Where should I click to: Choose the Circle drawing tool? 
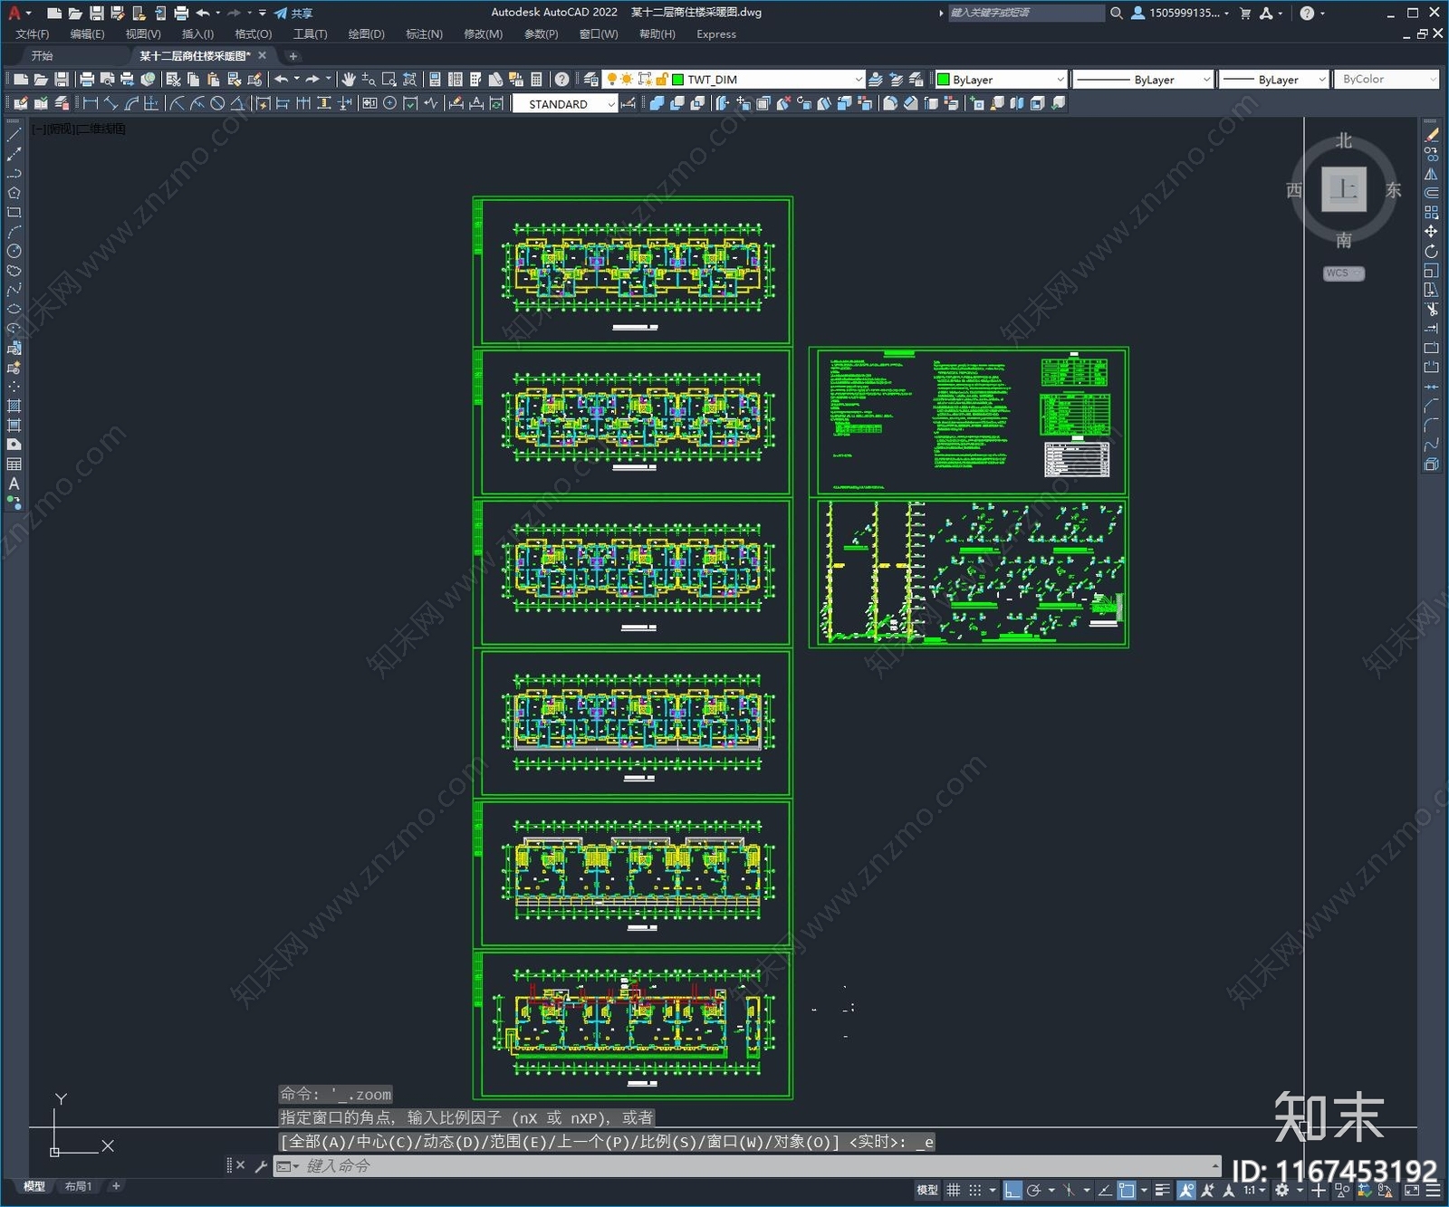(x=14, y=251)
